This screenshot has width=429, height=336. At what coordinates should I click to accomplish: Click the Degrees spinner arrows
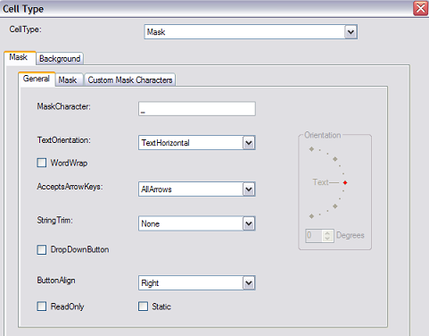tap(327, 236)
